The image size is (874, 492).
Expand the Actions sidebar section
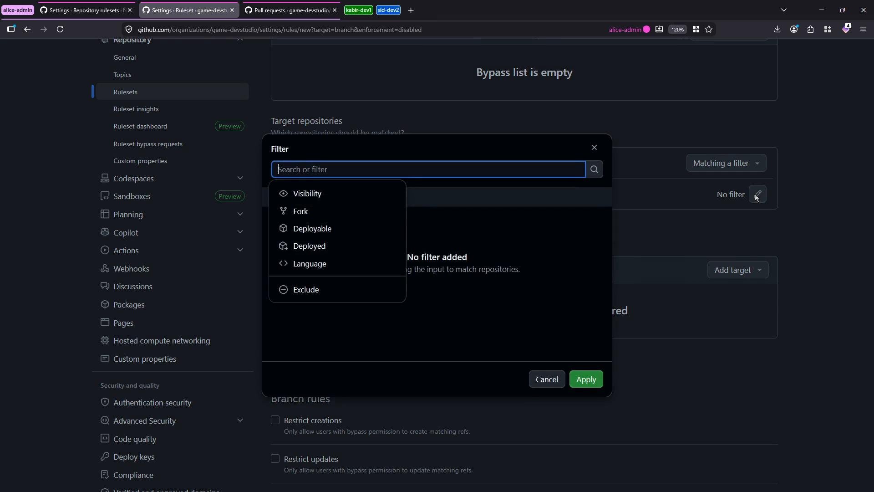pos(240,251)
